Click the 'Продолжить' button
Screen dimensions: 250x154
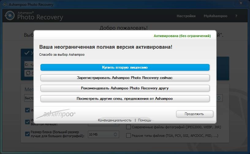(195, 114)
